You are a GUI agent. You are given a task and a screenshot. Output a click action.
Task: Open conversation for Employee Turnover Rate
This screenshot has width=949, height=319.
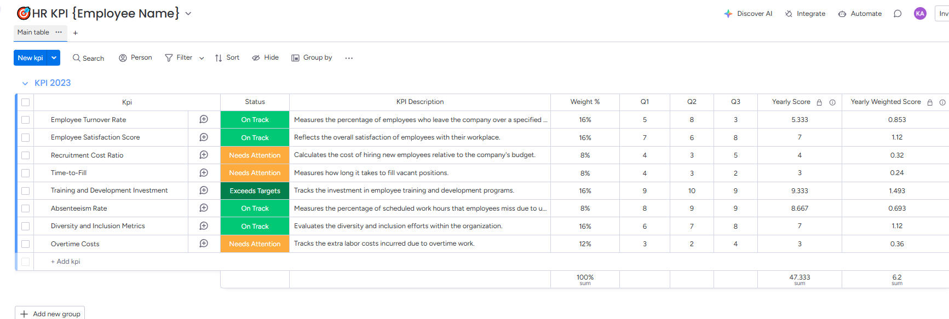204,119
